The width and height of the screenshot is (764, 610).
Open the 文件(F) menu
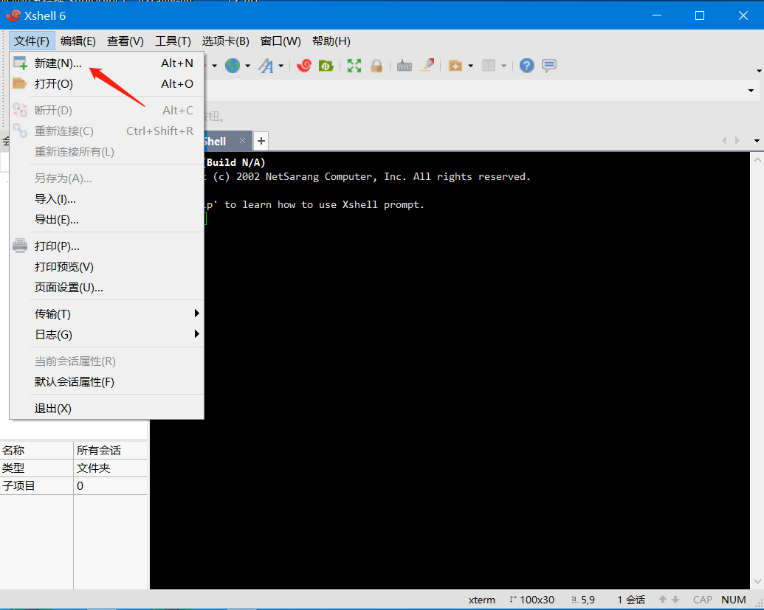(32, 41)
